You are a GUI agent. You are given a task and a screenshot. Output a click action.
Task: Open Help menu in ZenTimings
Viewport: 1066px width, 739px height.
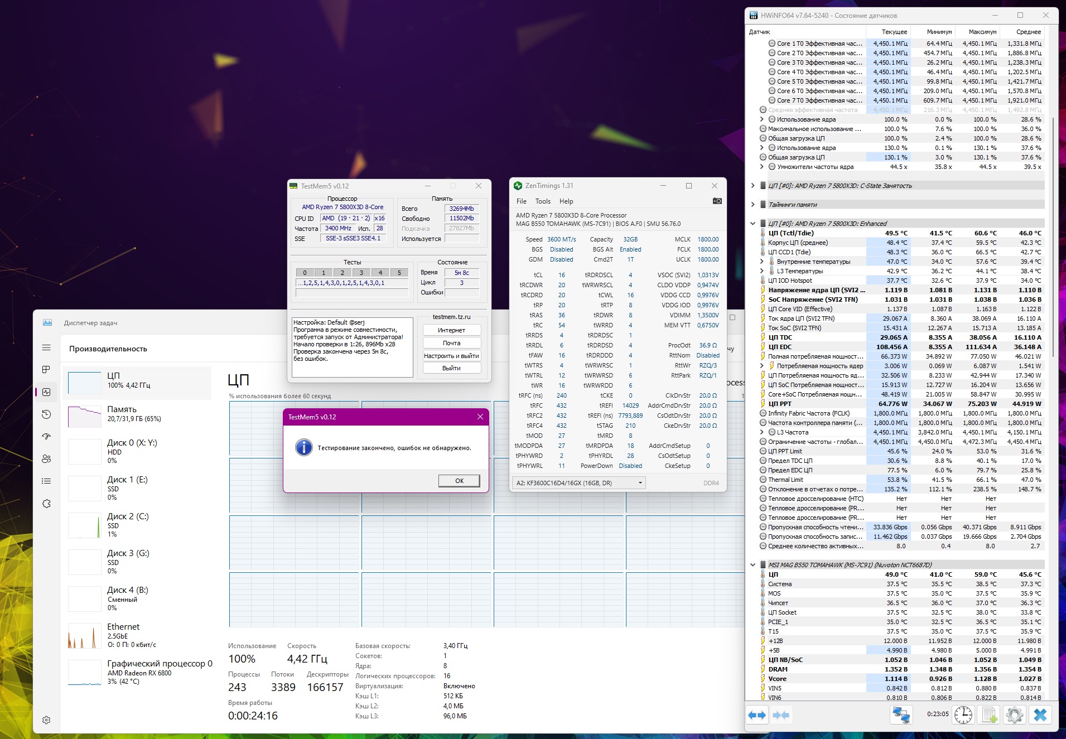point(566,201)
